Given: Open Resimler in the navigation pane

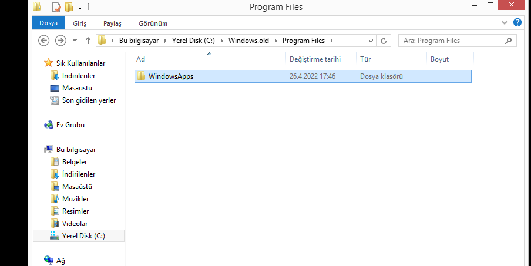Looking at the screenshot, I should point(76,211).
